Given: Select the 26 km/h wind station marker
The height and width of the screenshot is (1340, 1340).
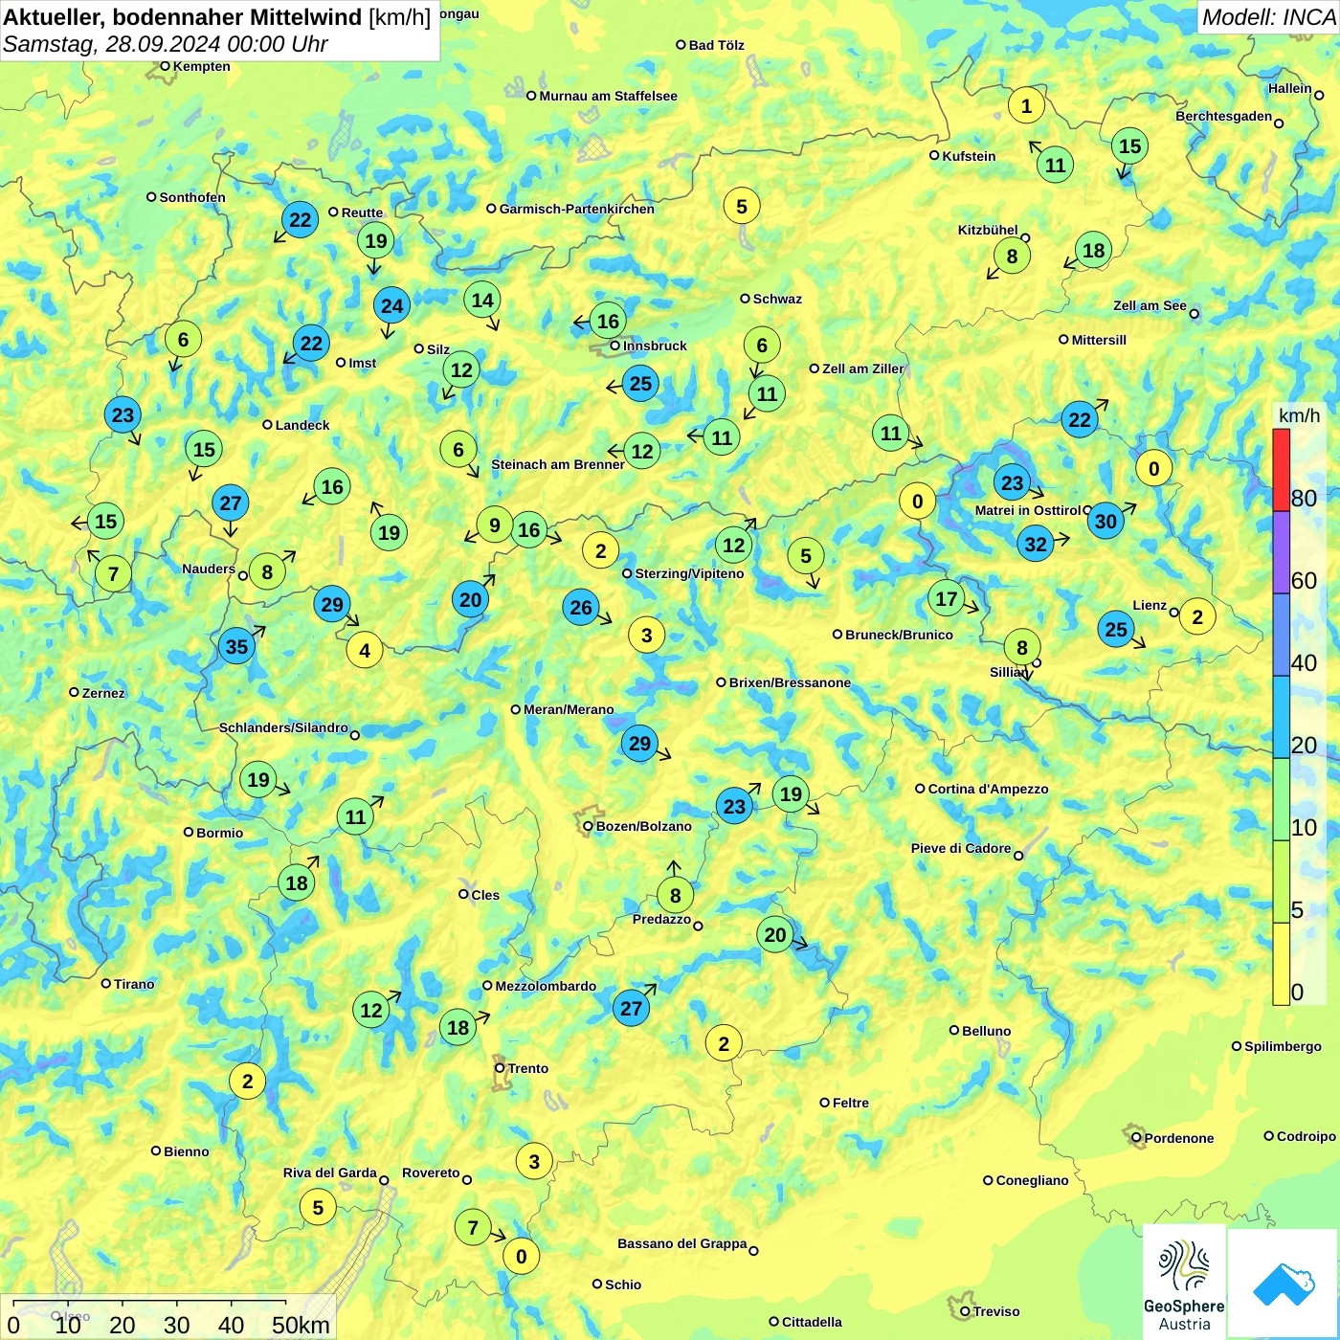Looking at the screenshot, I should (581, 607).
